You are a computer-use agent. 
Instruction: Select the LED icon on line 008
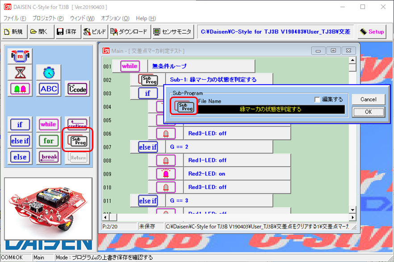click(166, 161)
